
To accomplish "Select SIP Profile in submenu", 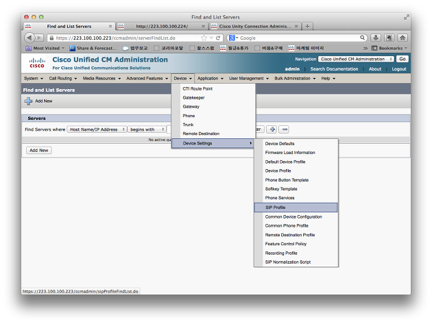I will pos(296,208).
